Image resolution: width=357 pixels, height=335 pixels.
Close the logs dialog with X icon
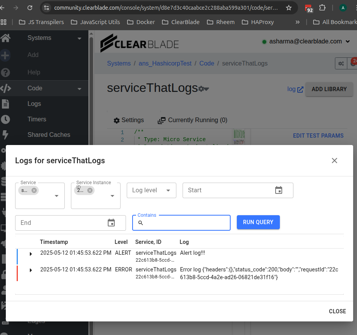point(335,161)
